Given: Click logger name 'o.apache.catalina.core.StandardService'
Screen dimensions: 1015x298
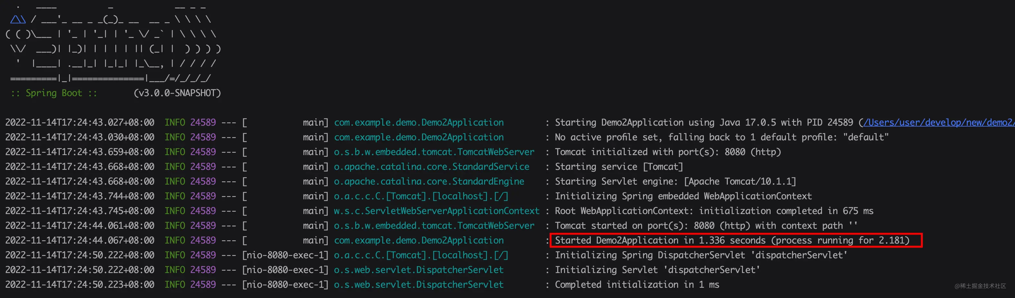Looking at the screenshot, I should [x=431, y=167].
